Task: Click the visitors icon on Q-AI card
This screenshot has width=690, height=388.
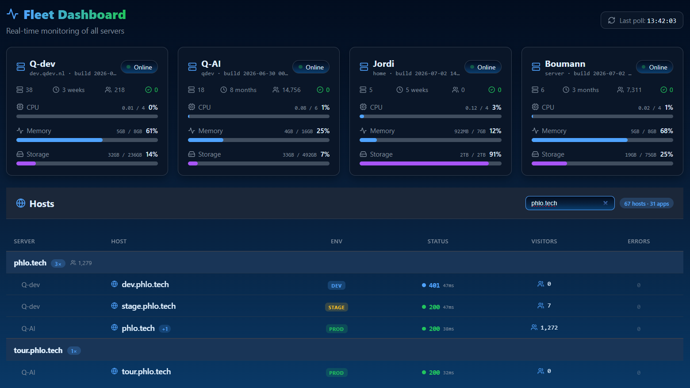Action: pyautogui.click(x=276, y=90)
